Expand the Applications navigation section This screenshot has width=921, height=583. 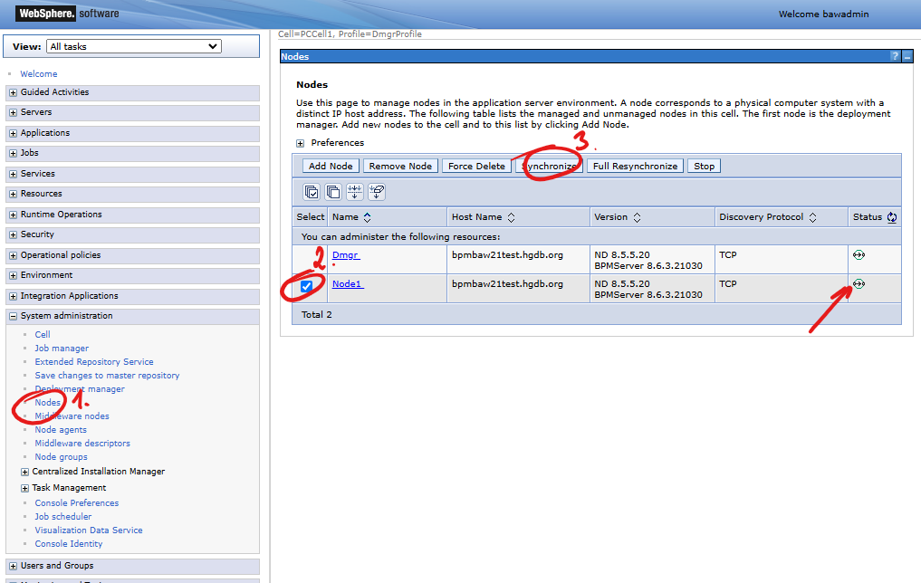pos(13,133)
